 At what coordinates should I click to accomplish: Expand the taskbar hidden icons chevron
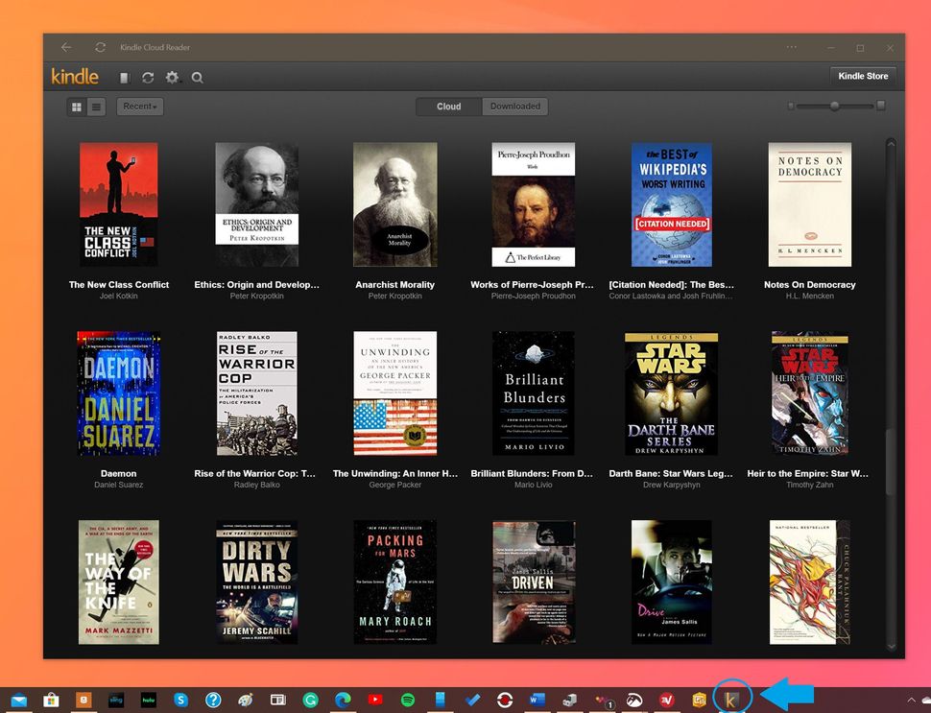click(x=911, y=701)
